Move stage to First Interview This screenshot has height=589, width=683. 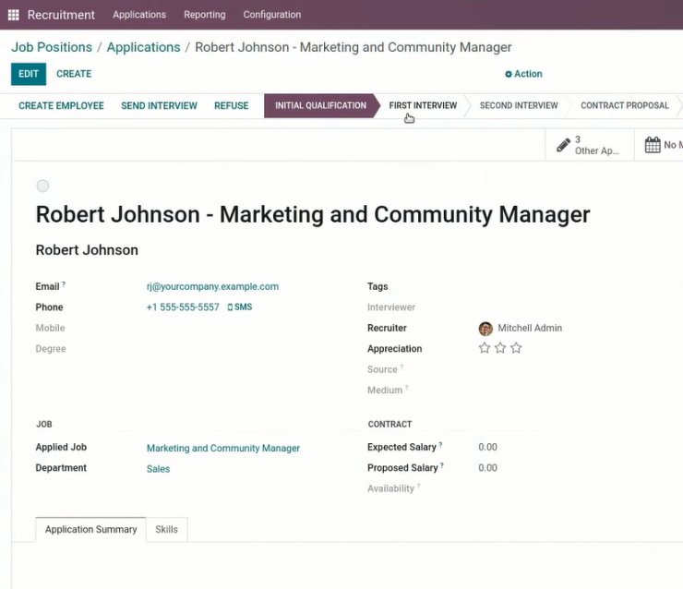tap(423, 106)
